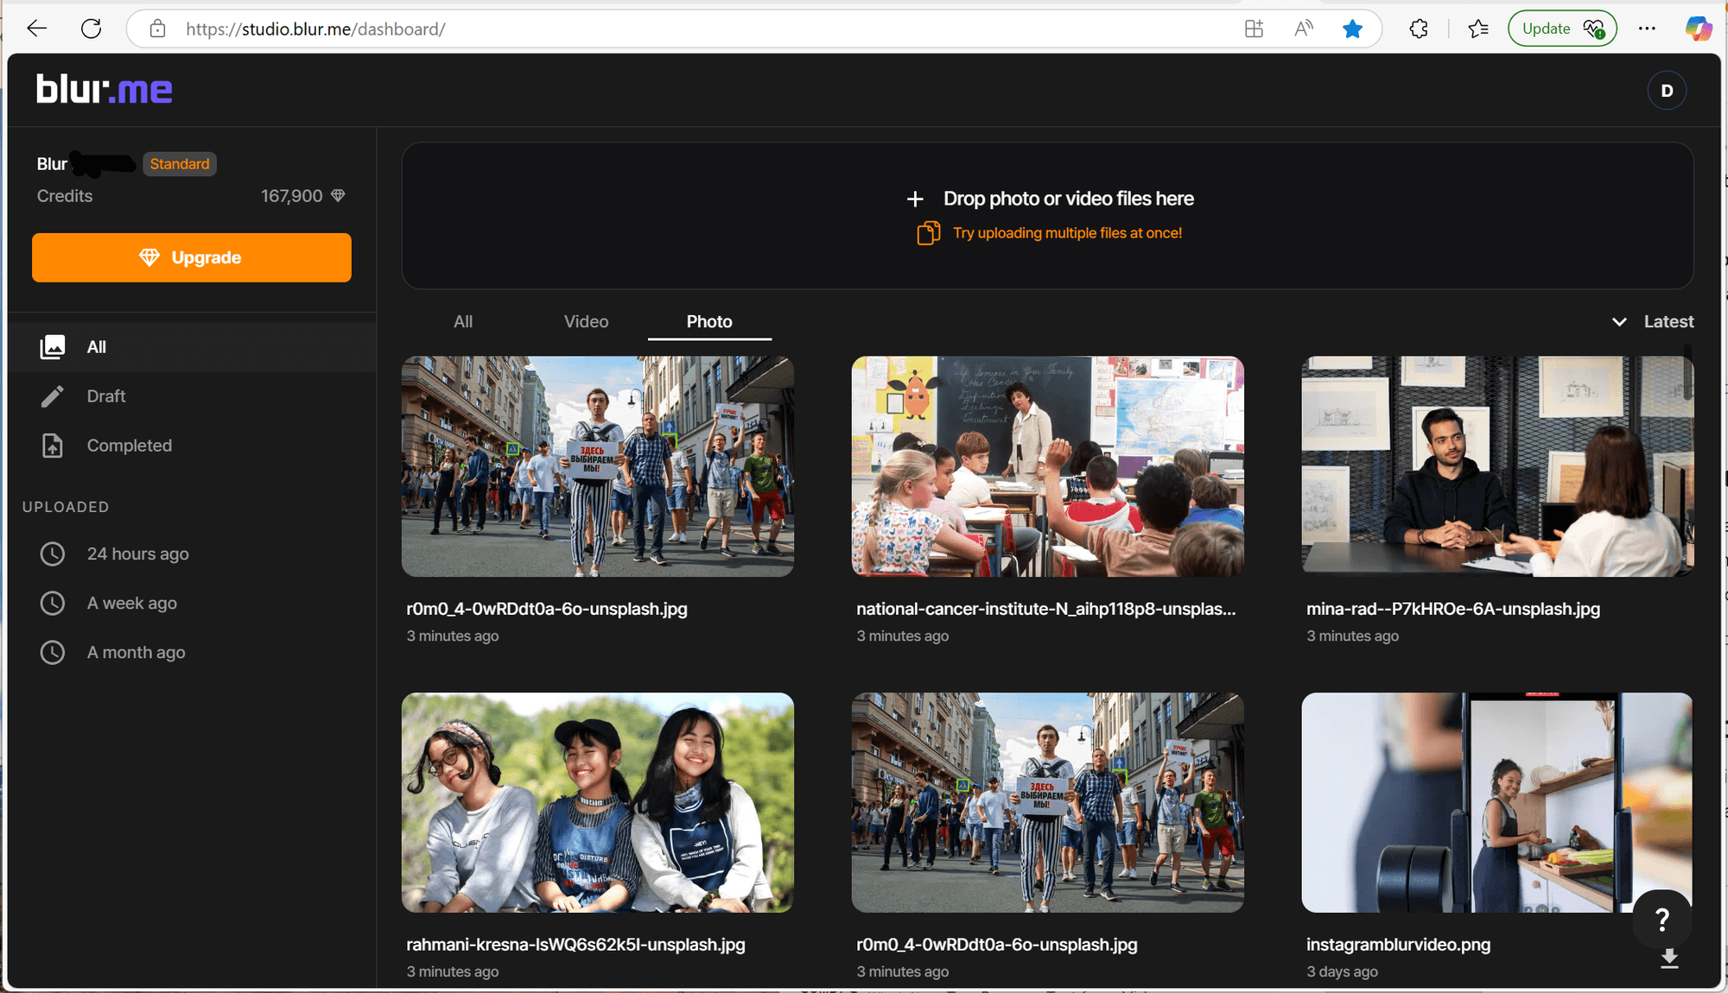The width and height of the screenshot is (1728, 993).
Task: Click the blur.me logo
Action: click(104, 89)
